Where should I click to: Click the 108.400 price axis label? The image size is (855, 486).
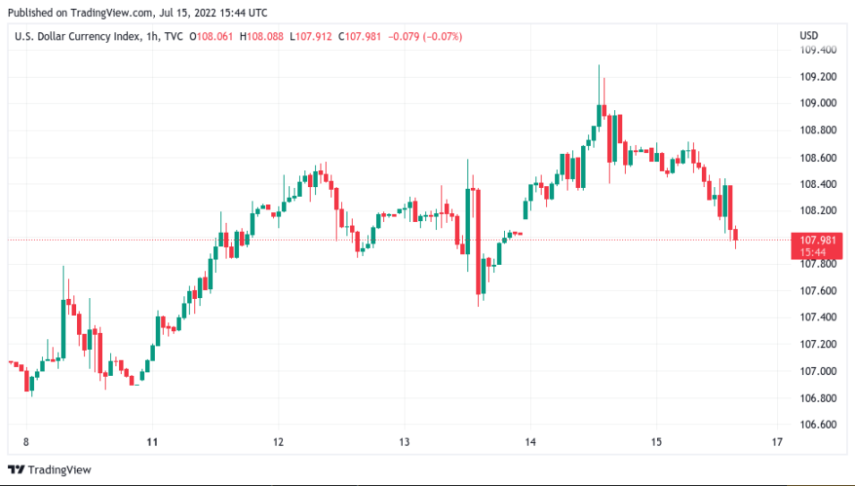click(818, 184)
